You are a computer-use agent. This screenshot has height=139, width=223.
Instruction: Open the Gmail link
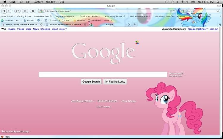tap(55, 29)
